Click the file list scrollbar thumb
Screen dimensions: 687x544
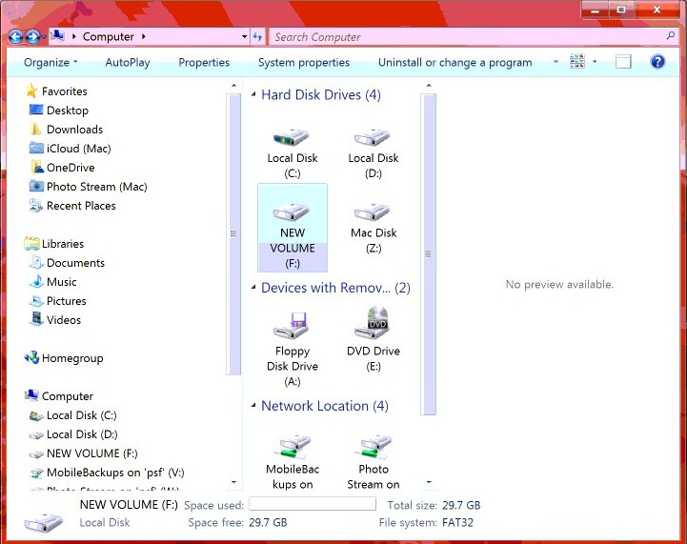tap(428, 254)
